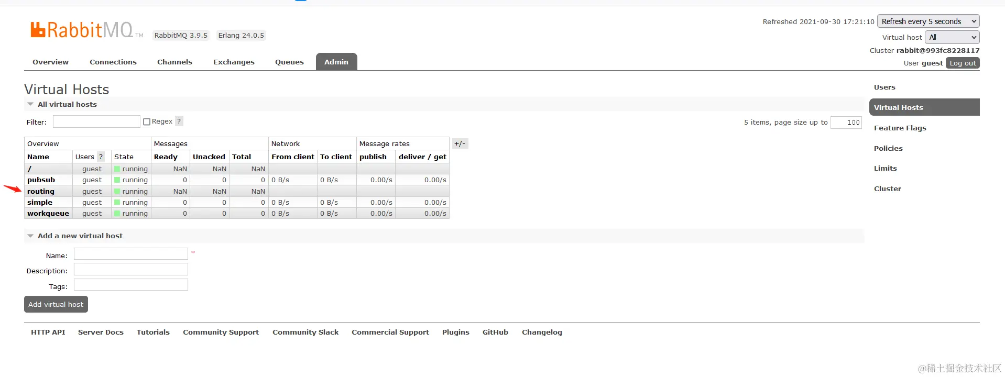Image resolution: width=1005 pixels, height=377 pixels.
Task: Click the Add virtual host button
Action: point(56,304)
